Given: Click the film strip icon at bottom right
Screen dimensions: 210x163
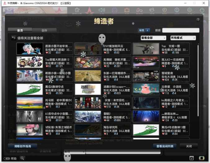Looking at the screenshot, I should 202,158.
